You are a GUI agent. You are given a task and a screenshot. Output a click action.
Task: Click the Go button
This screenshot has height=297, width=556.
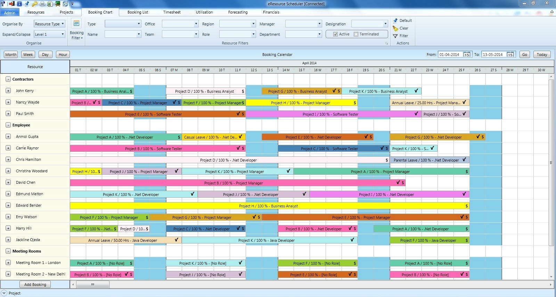coord(525,55)
